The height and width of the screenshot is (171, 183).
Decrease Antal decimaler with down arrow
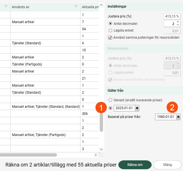[178, 25]
